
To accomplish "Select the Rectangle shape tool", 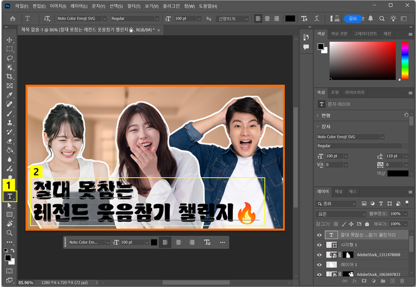I will pyautogui.click(x=9, y=214).
